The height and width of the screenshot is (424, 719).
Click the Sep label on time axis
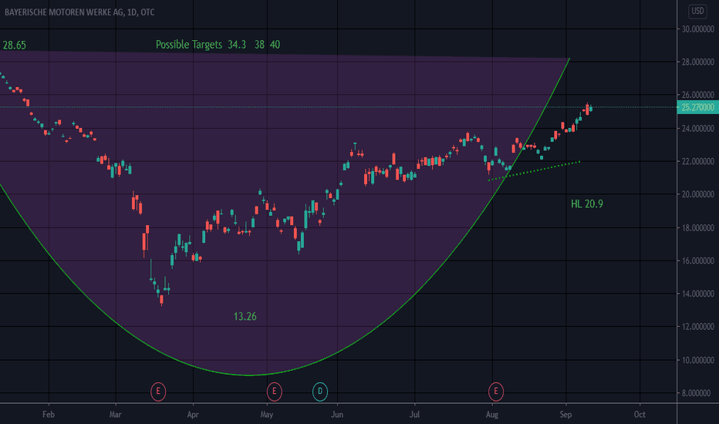point(565,415)
